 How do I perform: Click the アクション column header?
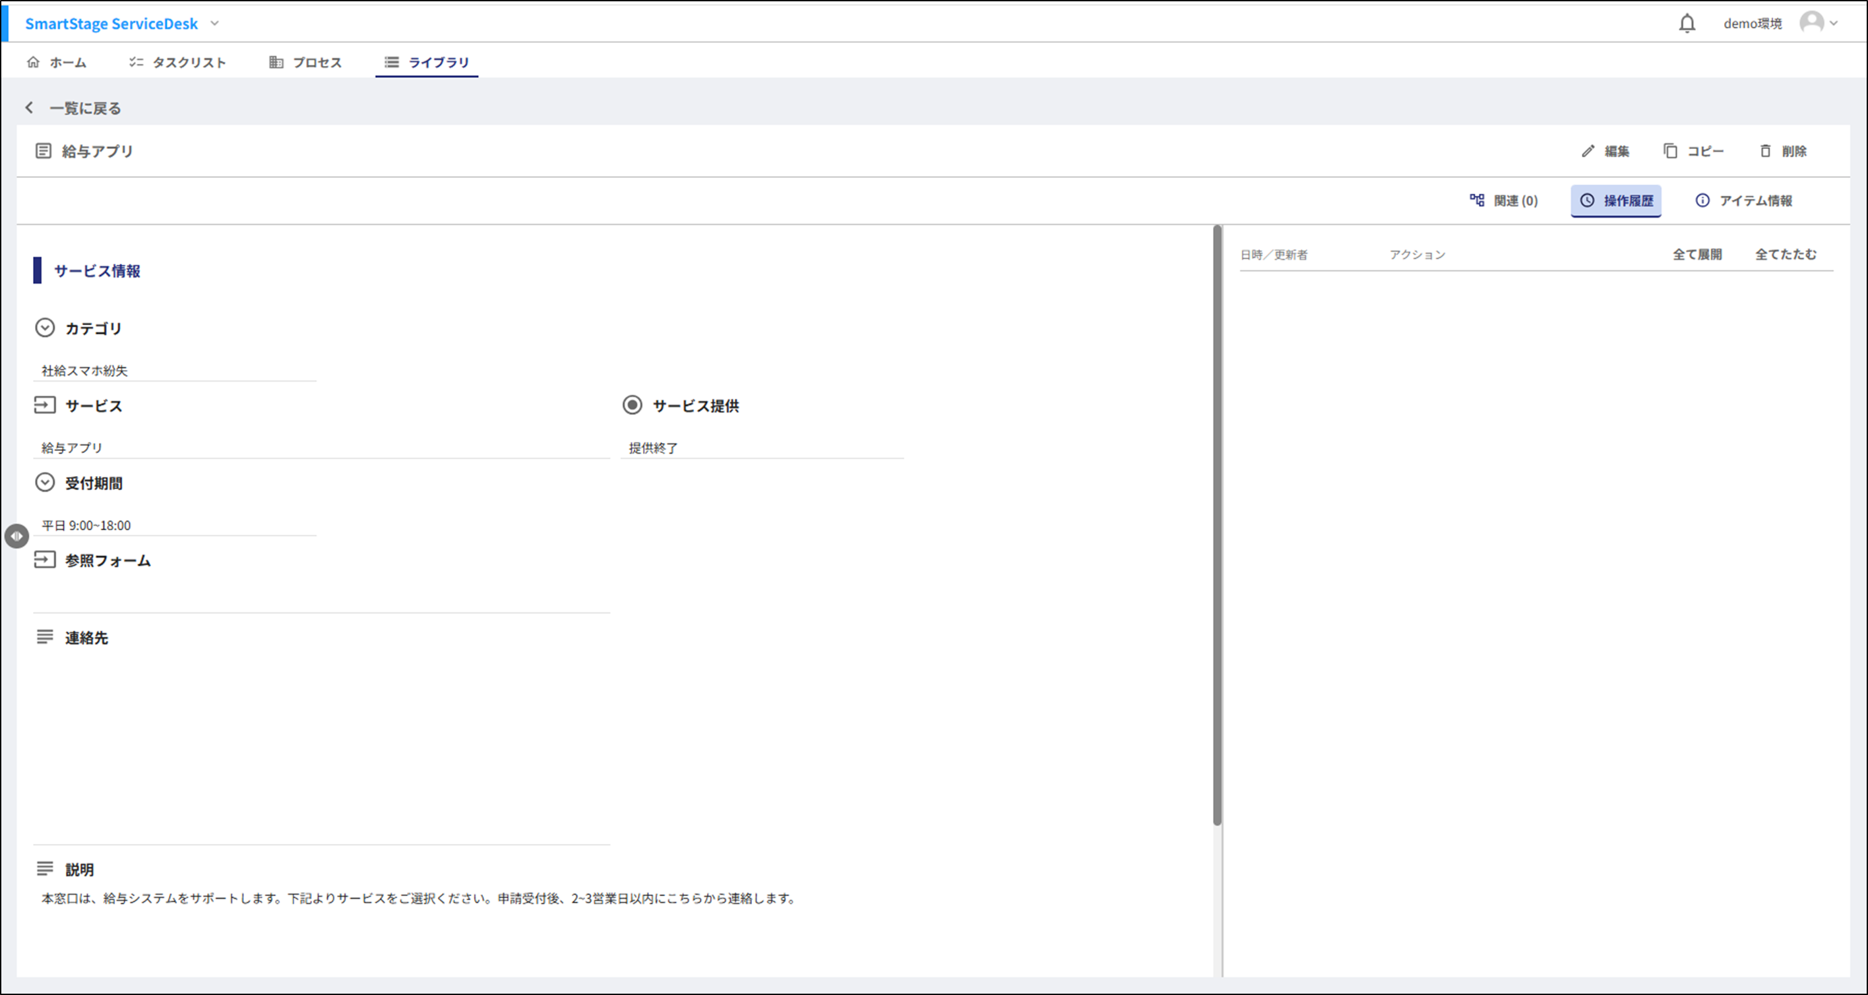point(1417,255)
